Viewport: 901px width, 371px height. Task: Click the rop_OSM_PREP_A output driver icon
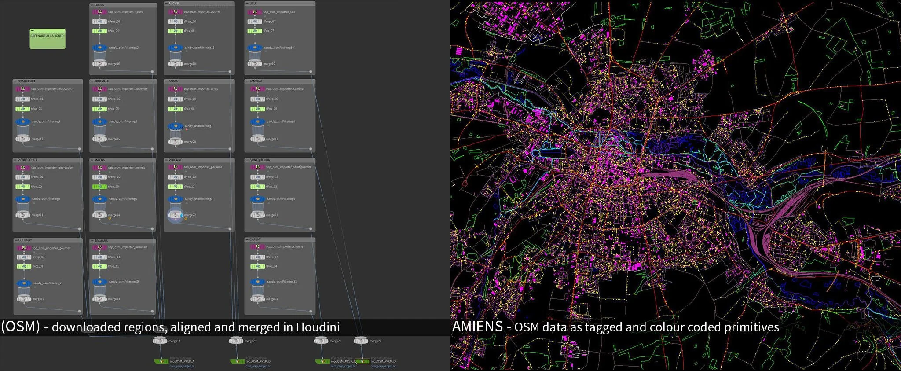[x=161, y=361]
